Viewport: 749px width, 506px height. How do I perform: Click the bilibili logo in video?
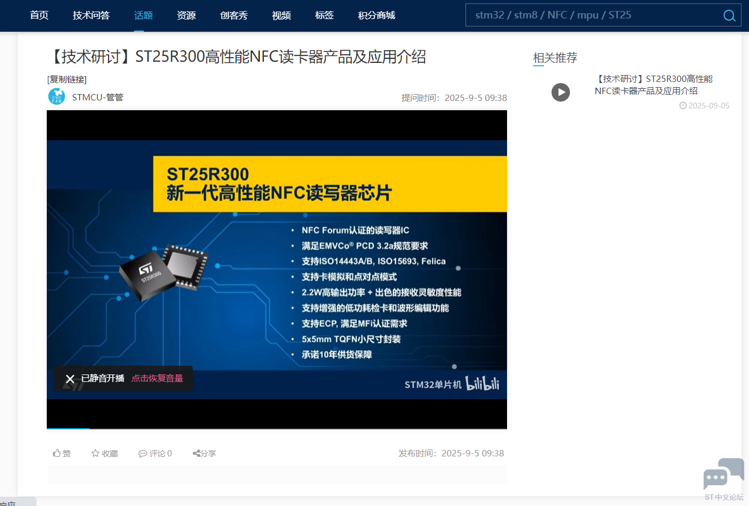[483, 384]
